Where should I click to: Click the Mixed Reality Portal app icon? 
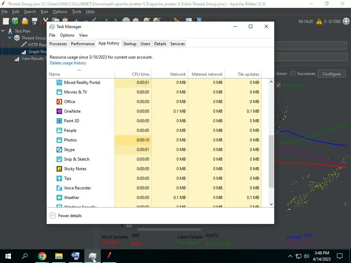point(59,82)
